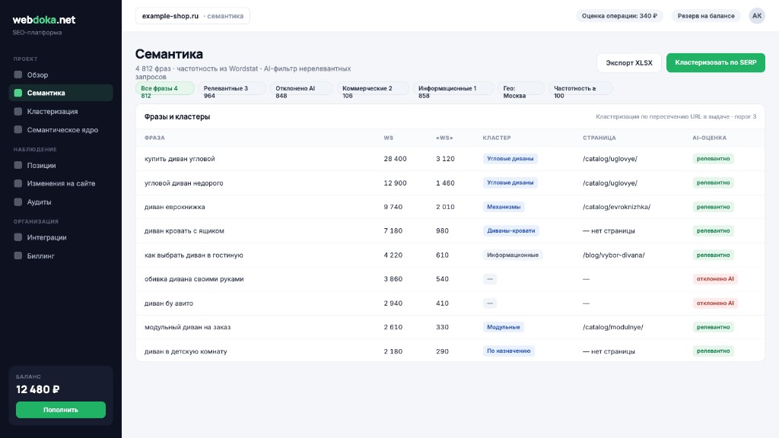Screen dimensions: 779x438
Task: Open Семантическое ядро section
Action: click(61, 129)
